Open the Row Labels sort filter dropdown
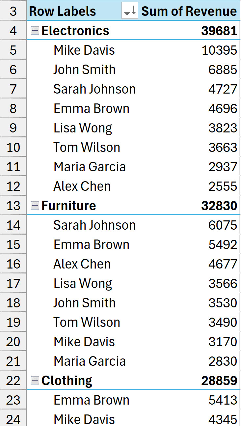 tap(130, 12)
